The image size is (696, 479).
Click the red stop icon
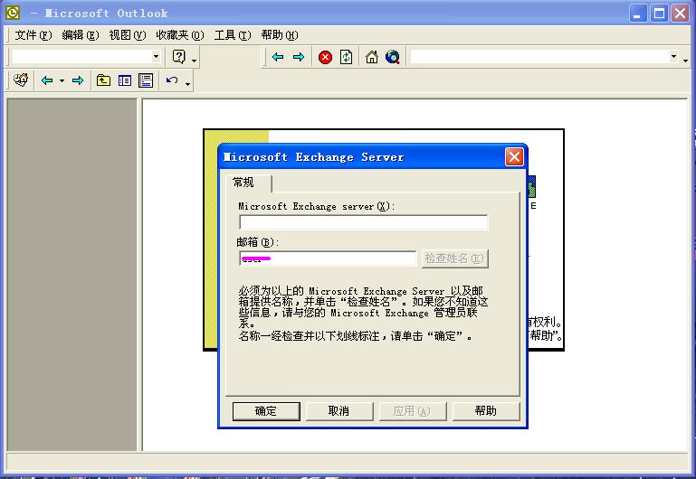[325, 57]
